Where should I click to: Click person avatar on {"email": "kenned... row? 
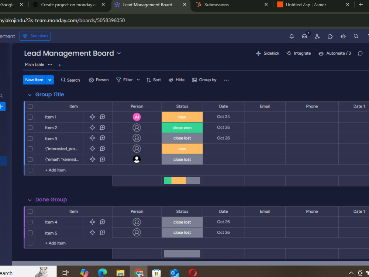point(137,159)
